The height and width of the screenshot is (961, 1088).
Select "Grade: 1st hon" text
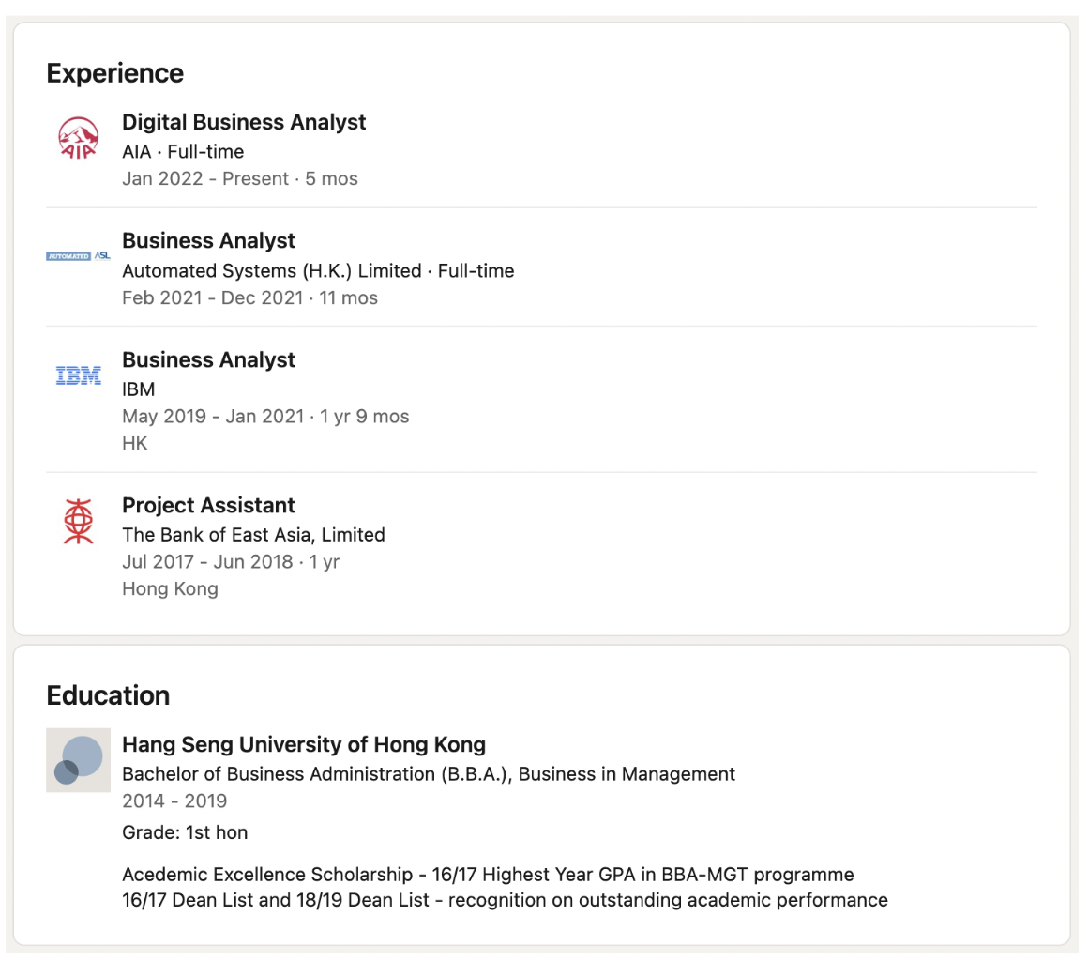click(186, 832)
